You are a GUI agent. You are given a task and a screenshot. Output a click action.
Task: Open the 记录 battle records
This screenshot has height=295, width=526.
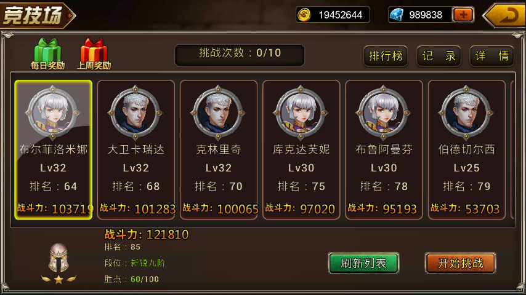439,56
